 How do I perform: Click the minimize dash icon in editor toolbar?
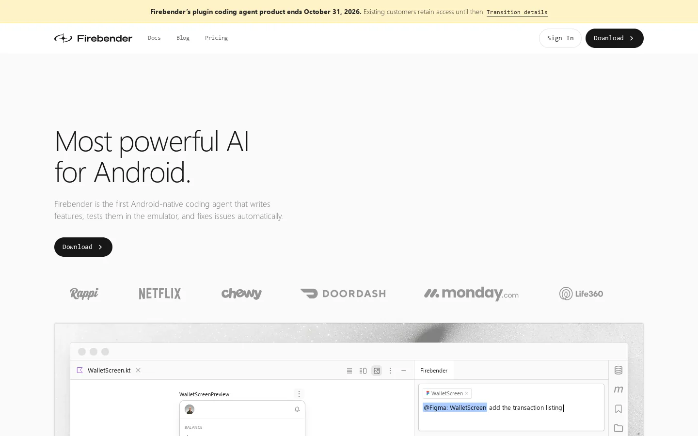[404, 371]
